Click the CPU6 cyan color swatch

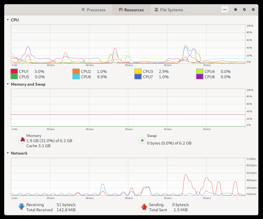click(x=76, y=77)
